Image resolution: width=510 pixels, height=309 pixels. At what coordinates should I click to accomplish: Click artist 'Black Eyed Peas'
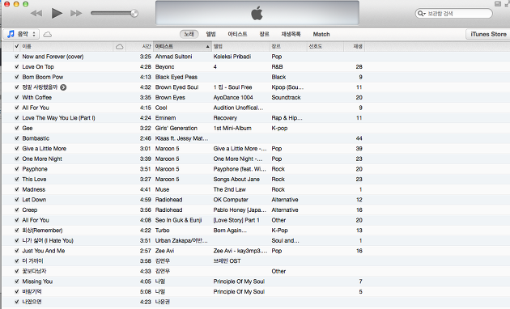[176, 77]
